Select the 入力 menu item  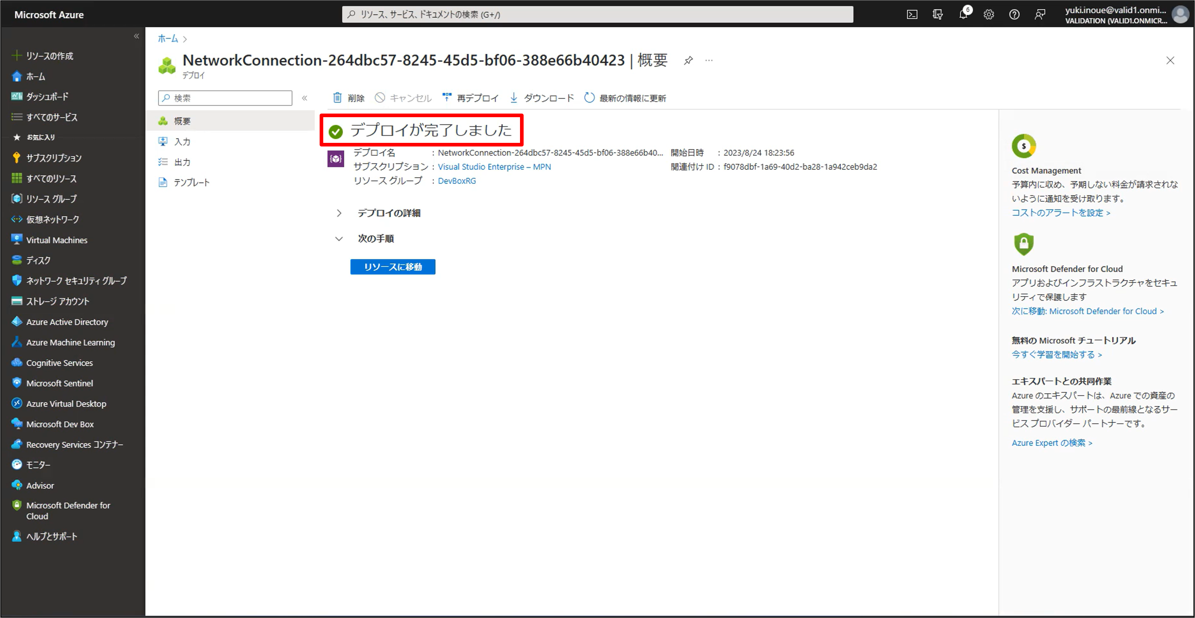coord(230,141)
